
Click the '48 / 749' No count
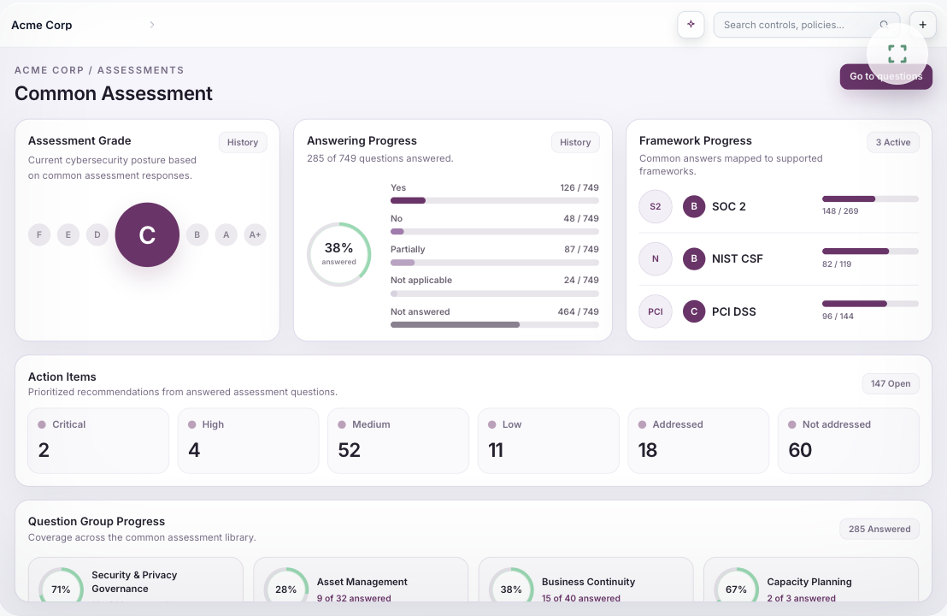pyautogui.click(x=581, y=218)
